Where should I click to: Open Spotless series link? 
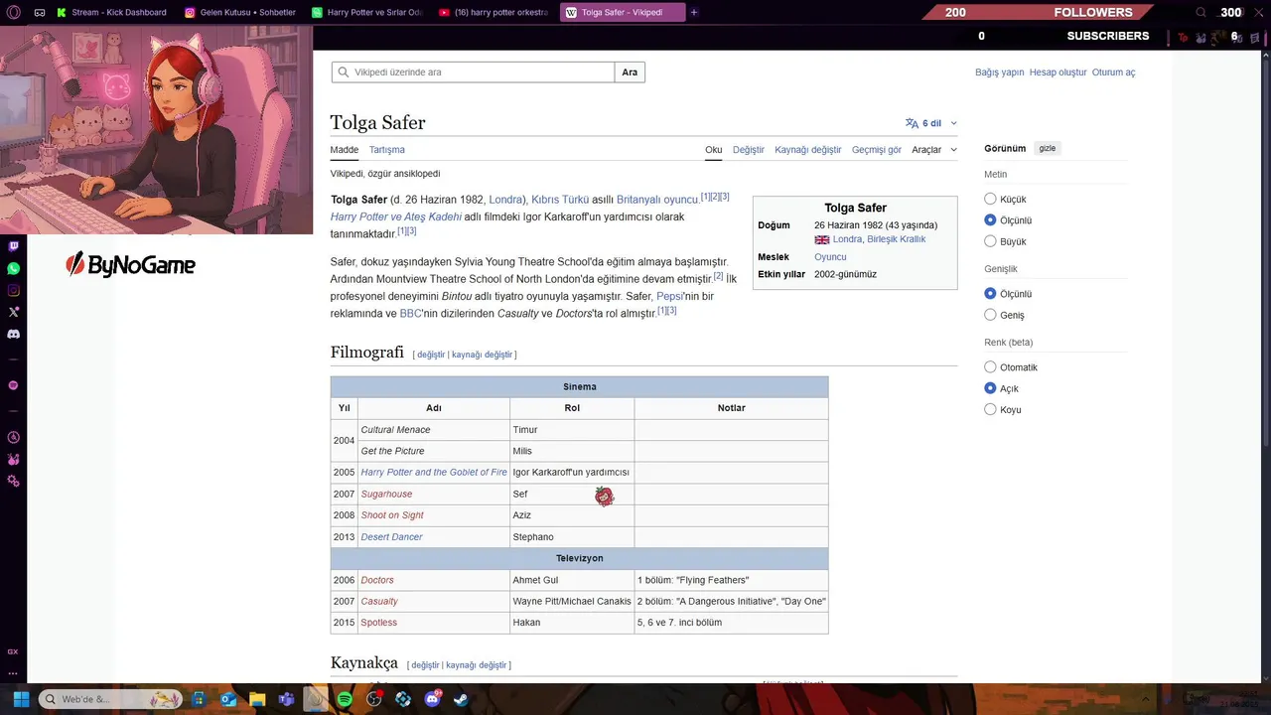click(378, 623)
